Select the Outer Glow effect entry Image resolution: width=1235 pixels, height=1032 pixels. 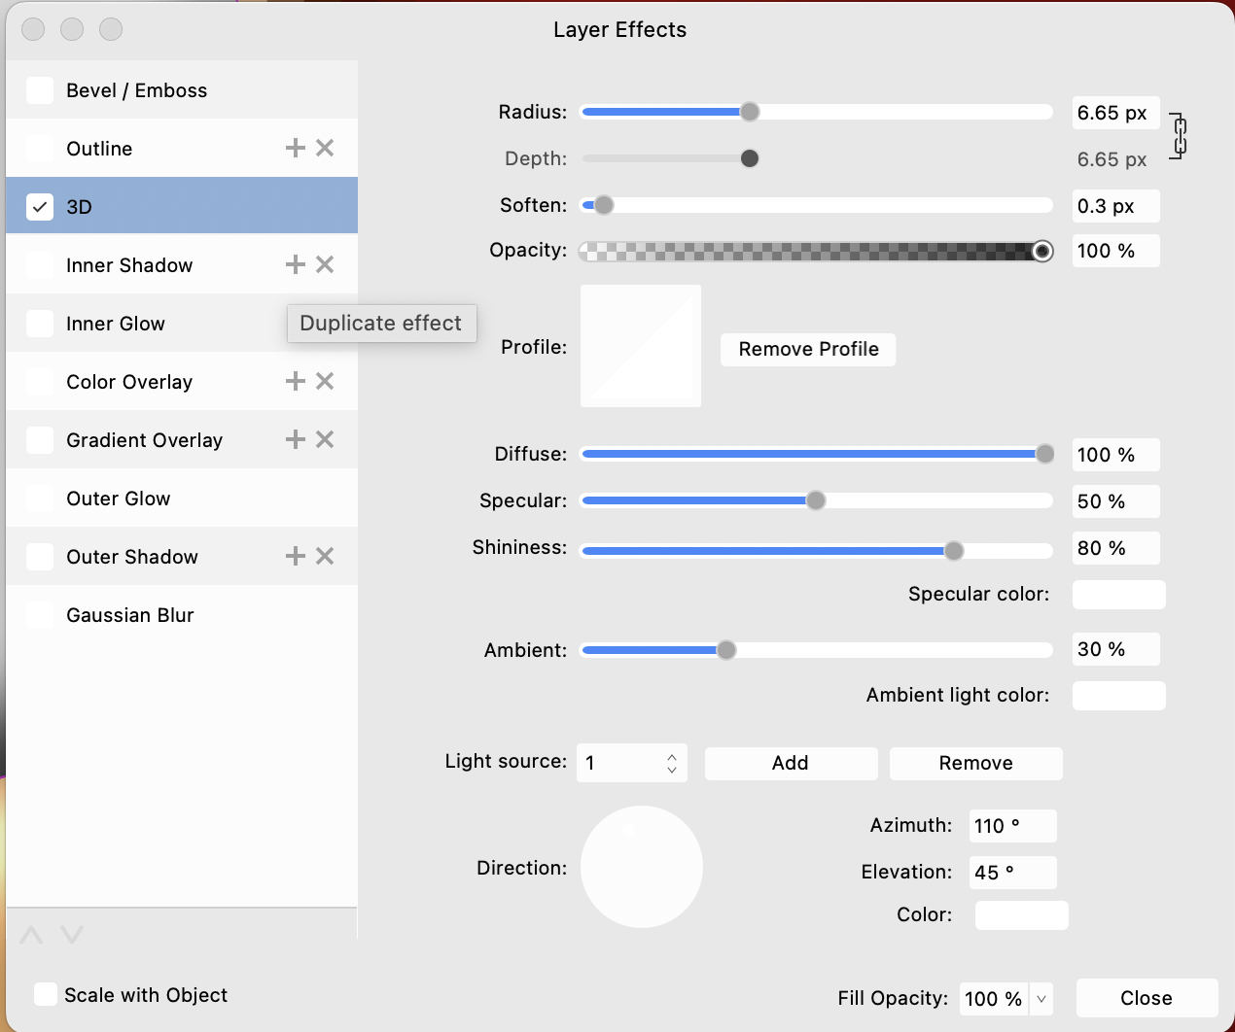(x=119, y=498)
